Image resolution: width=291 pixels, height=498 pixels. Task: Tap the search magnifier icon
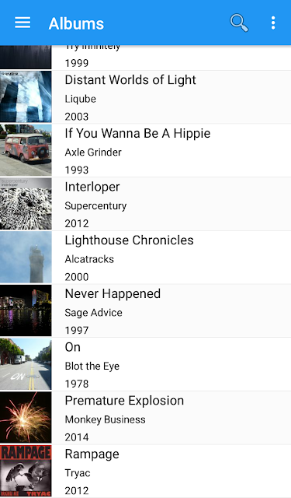(239, 23)
